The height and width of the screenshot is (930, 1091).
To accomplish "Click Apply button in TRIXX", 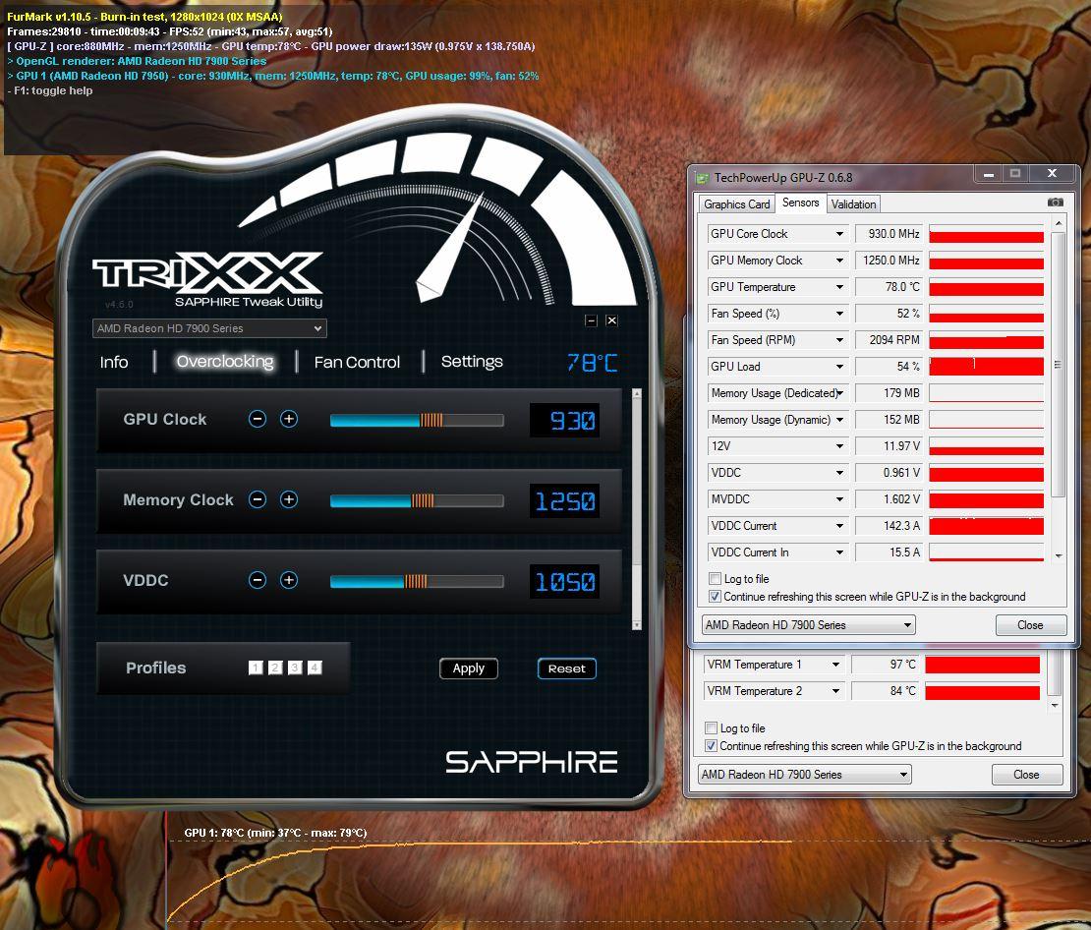I will [x=468, y=668].
